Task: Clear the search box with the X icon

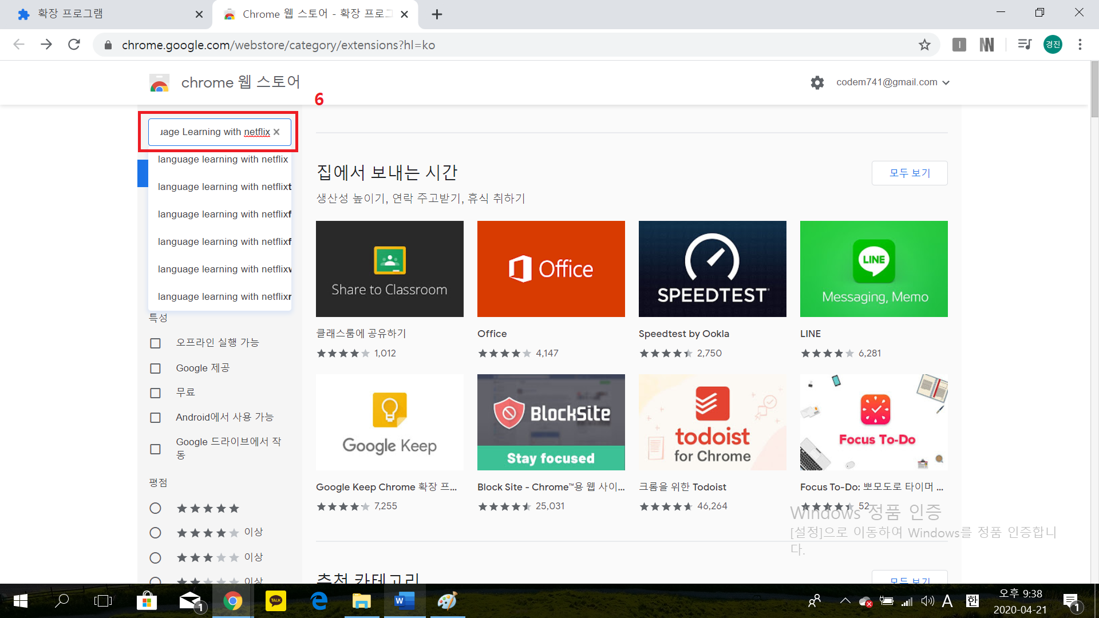Action: click(x=276, y=132)
